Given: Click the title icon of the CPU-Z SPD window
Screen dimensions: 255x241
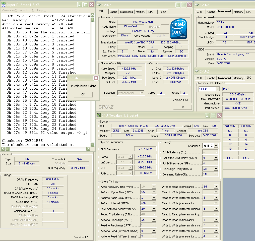Looking at the screenshot, I should click(x=197, y=71).
